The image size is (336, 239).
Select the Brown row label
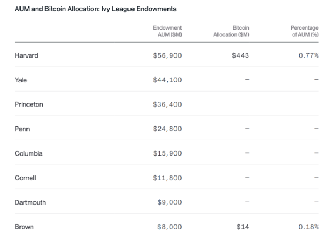[24, 227]
